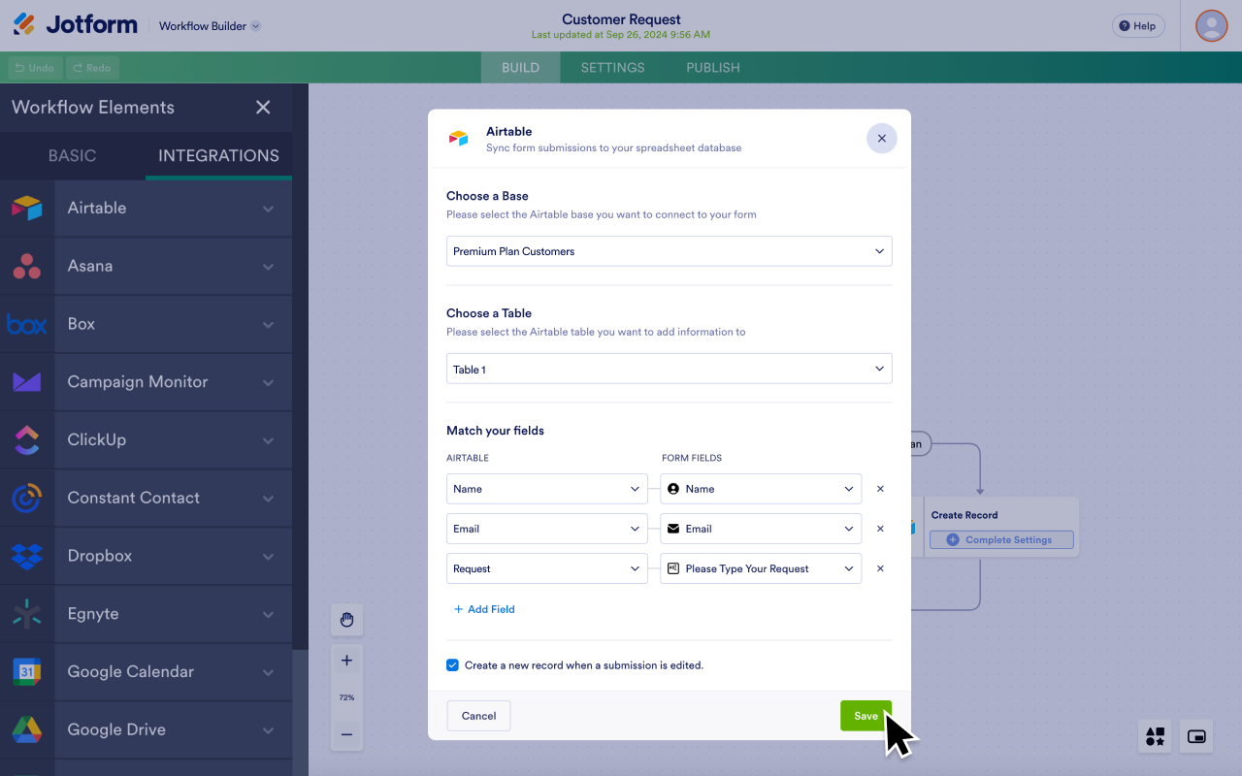
Task: Click the Cancel button
Action: tap(478, 716)
